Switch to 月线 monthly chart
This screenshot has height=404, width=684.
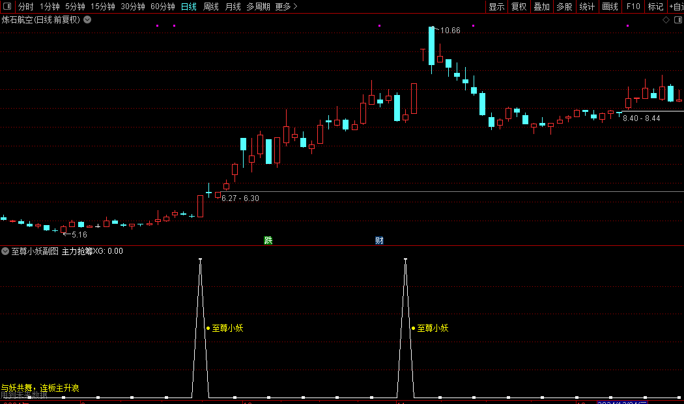click(233, 7)
